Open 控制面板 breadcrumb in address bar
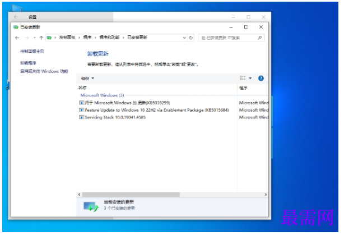Viewport: 344px width, 235px height. click(67, 38)
